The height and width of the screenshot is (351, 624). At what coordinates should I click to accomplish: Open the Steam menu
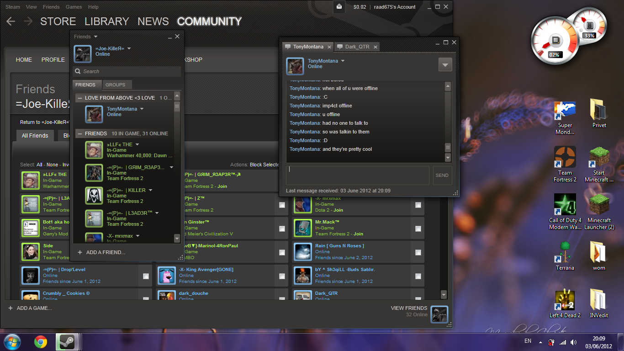[x=13, y=7]
